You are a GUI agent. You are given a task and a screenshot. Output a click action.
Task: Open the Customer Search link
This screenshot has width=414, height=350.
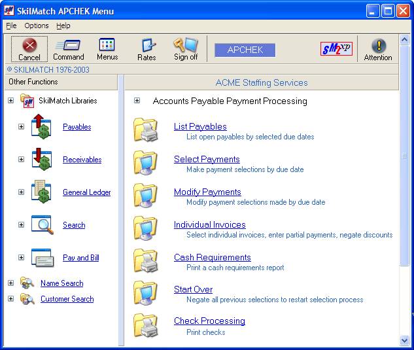67,299
